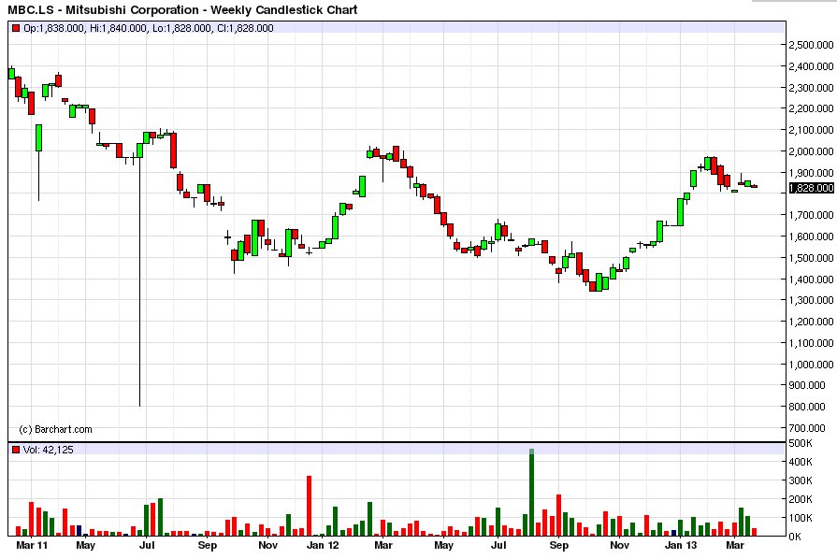Image resolution: width=837 pixels, height=559 pixels.
Task: Click the 0K volume axis label
Action: click(795, 537)
